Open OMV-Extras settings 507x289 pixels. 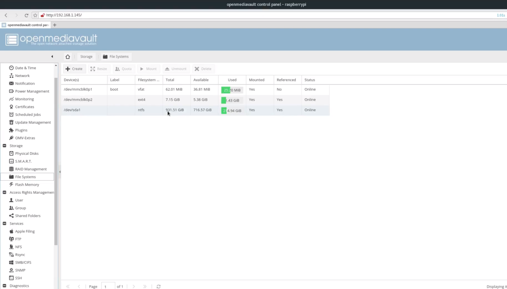click(25, 138)
